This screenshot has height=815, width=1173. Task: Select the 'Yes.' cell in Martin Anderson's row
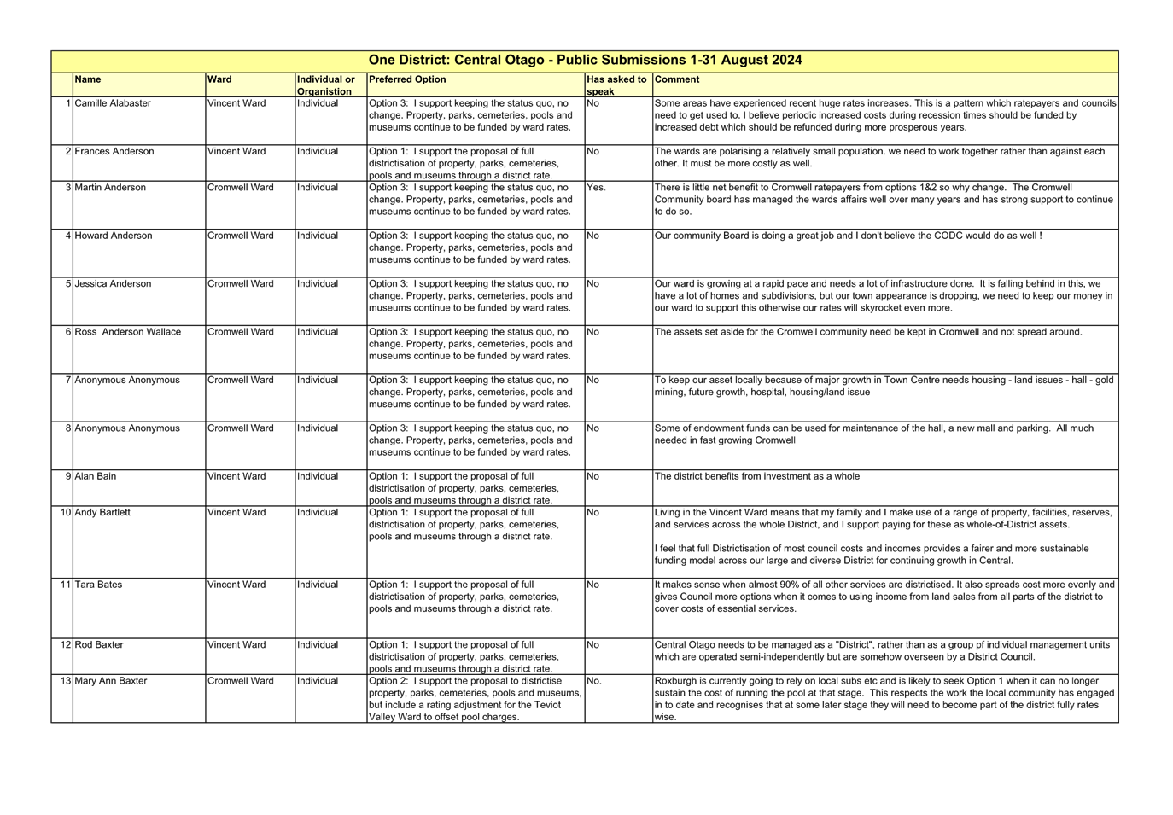[596, 188]
